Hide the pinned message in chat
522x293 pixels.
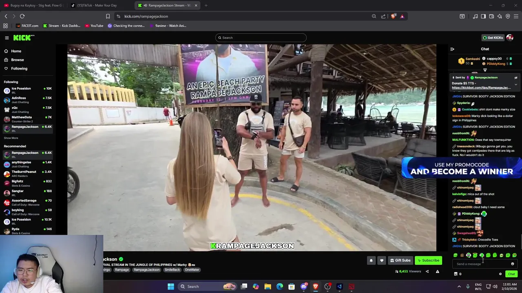coord(515,77)
